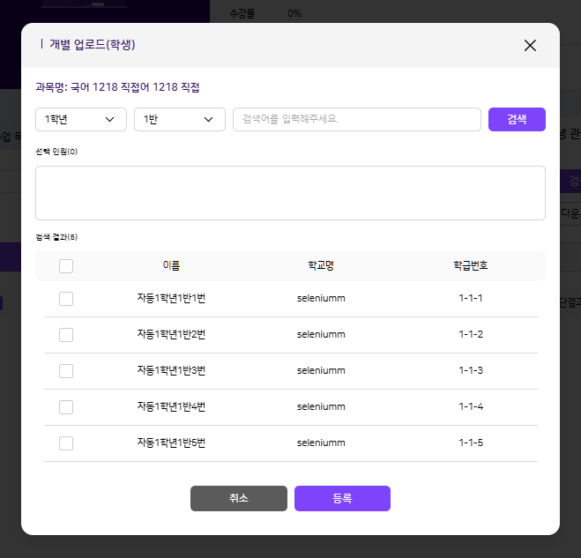Image resolution: width=581 pixels, height=558 pixels.
Task: Click the 선택 인원 selection box area
Action: (290, 193)
